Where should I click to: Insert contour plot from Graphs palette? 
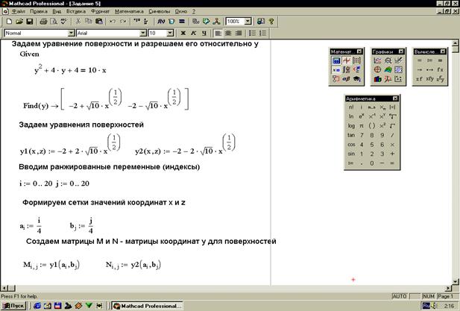[x=398, y=70]
